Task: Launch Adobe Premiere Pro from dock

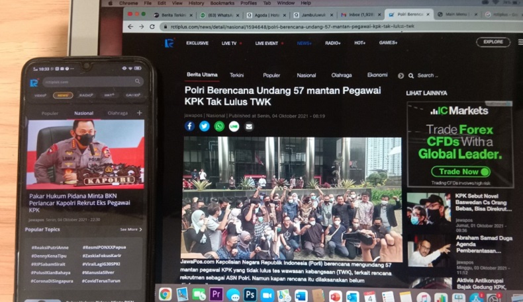Action: pos(216,294)
